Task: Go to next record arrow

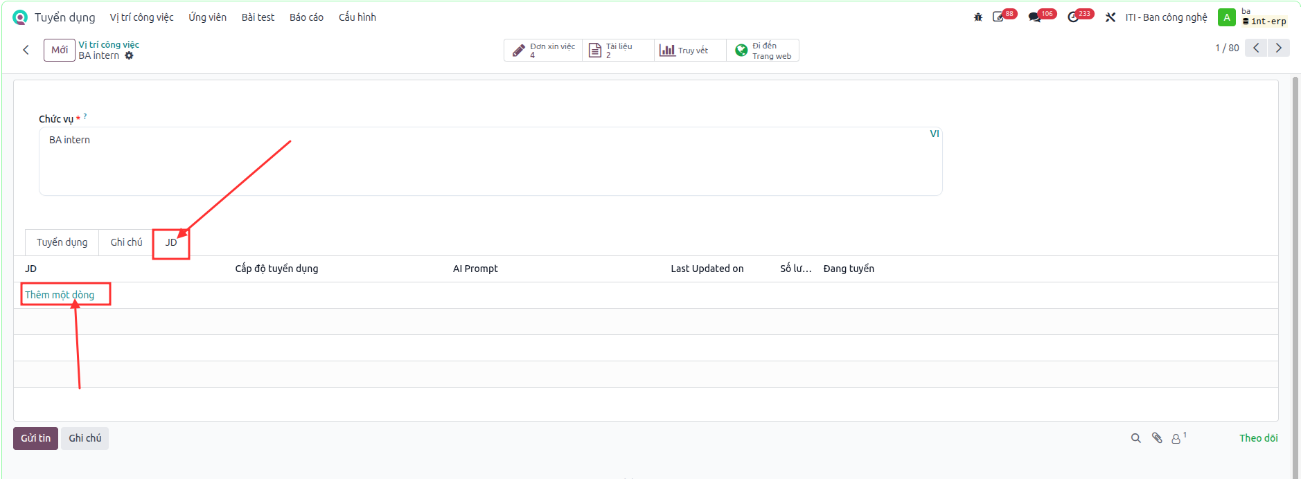Action: [x=1279, y=48]
